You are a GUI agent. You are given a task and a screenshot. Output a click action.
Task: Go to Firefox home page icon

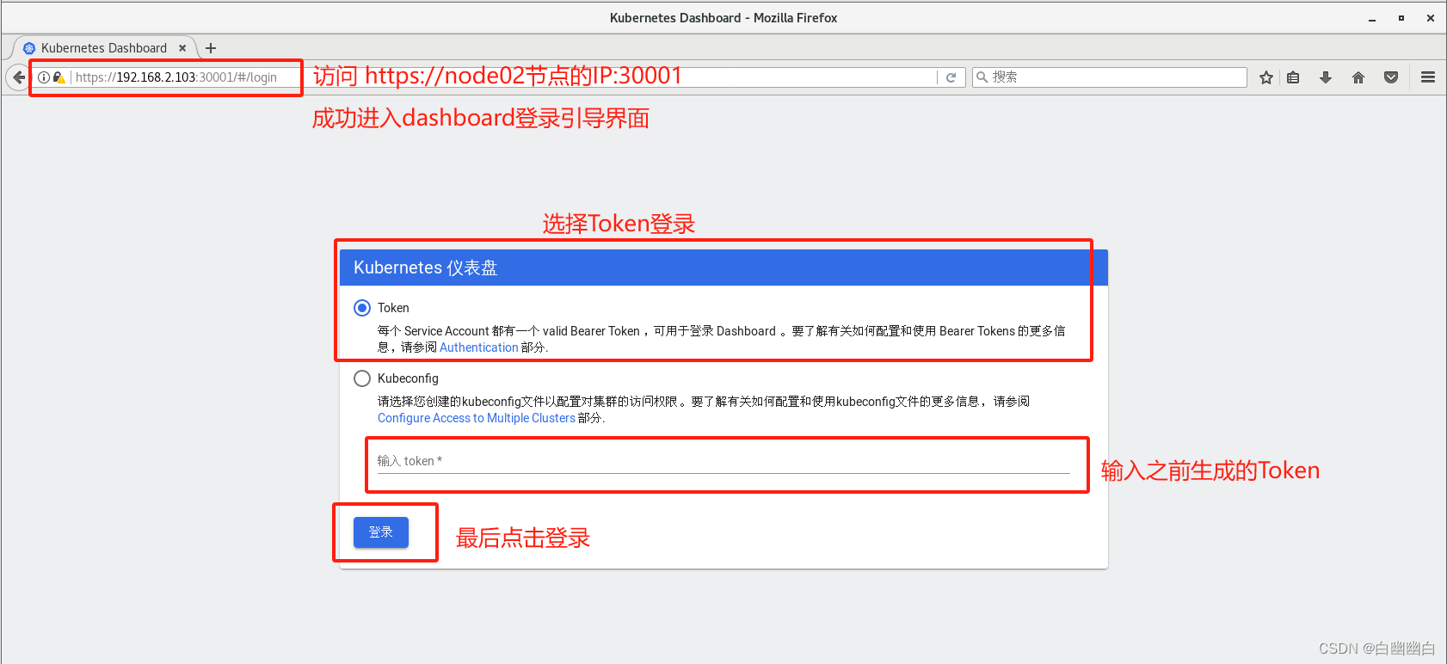coord(1358,77)
